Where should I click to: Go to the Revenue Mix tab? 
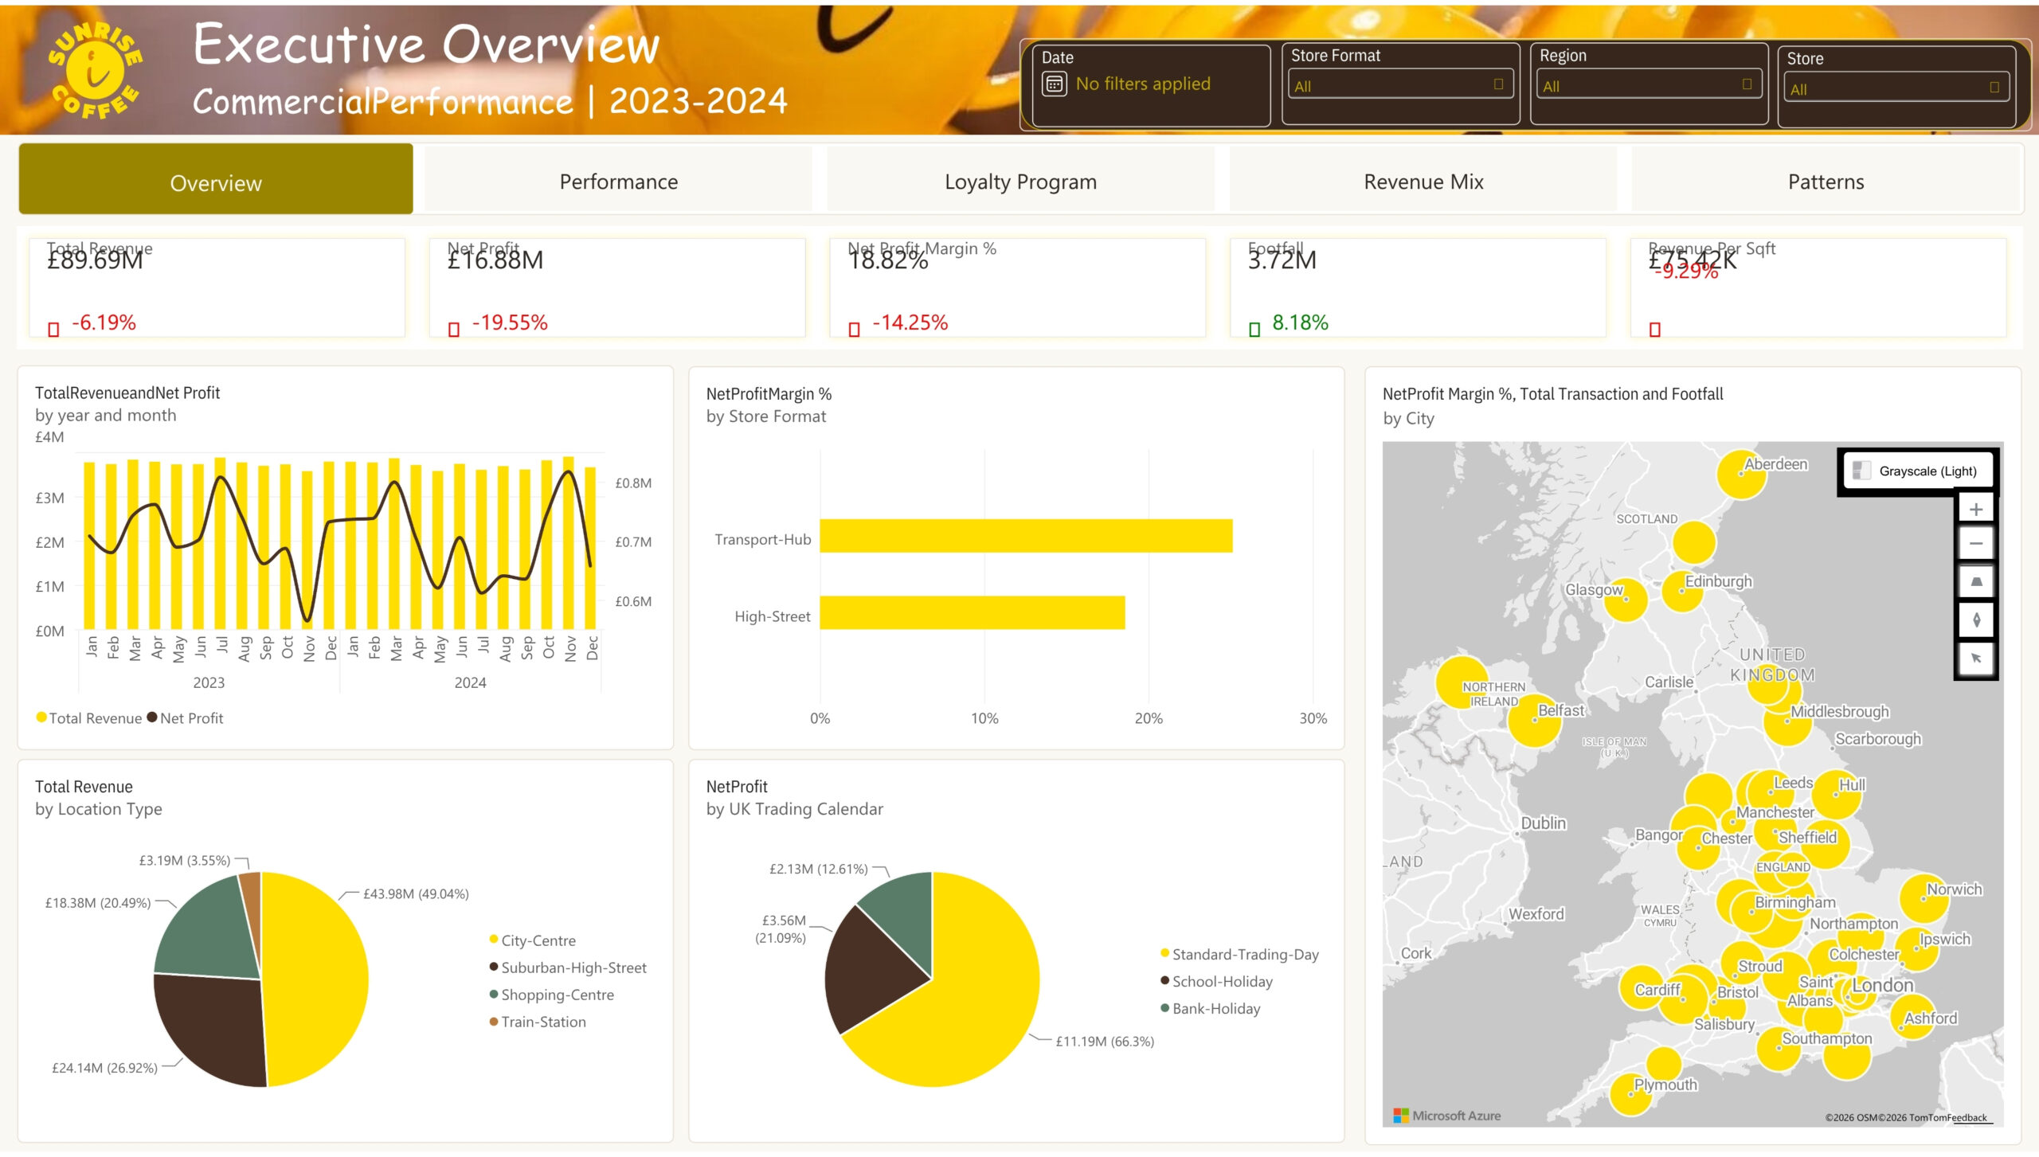pyautogui.click(x=1423, y=182)
